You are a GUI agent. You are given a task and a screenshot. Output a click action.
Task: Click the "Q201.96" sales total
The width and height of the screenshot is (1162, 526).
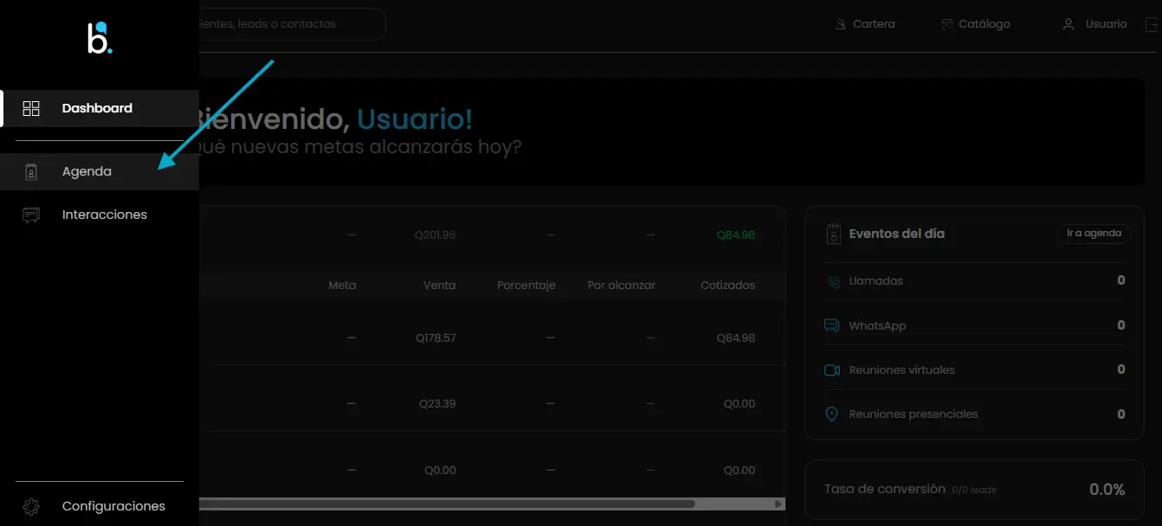tap(436, 235)
